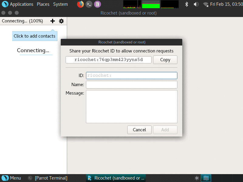This screenshot has width=243, height=182.
Task: Click the 'Click to add contacts' tooltip
Action: tap(35, 36)
